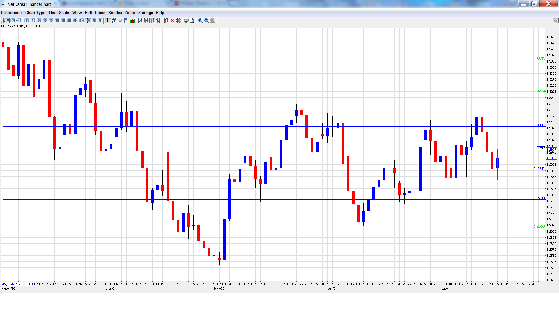Click the volume bars study icon
Screen dimensions: 559x314
[x=132, y=20]
